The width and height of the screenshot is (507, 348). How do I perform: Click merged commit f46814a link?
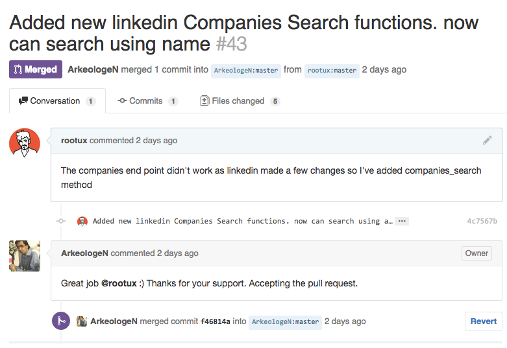tap(216, 321)
